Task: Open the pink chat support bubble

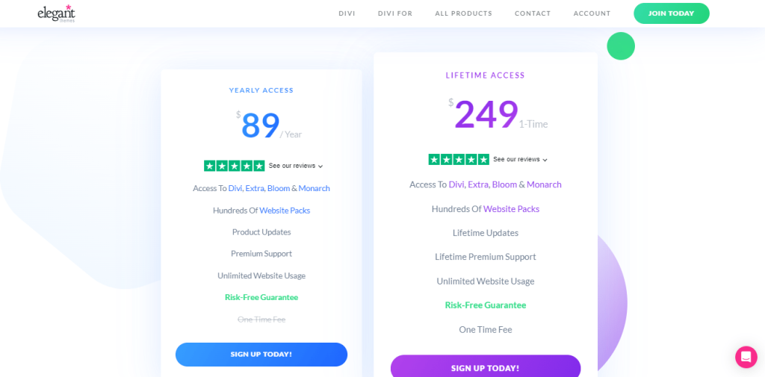Action: click(746, 357)
